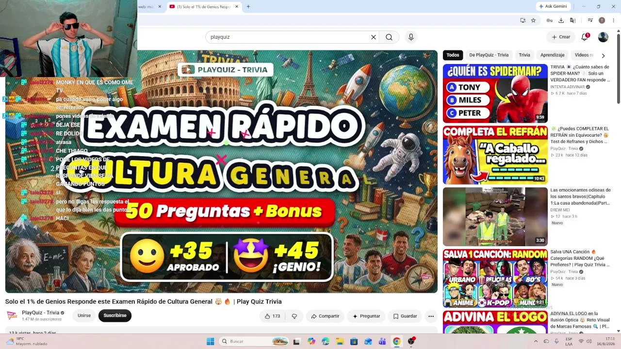Open YouTube notifications bell
Image resolution: width=621 pixels, height=349 pixels.
585,37
